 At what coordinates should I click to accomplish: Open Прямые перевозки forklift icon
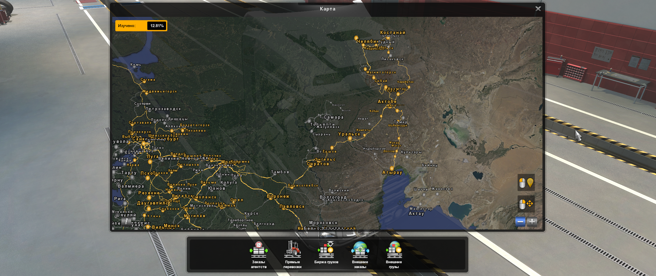click(x=292, y=255)
